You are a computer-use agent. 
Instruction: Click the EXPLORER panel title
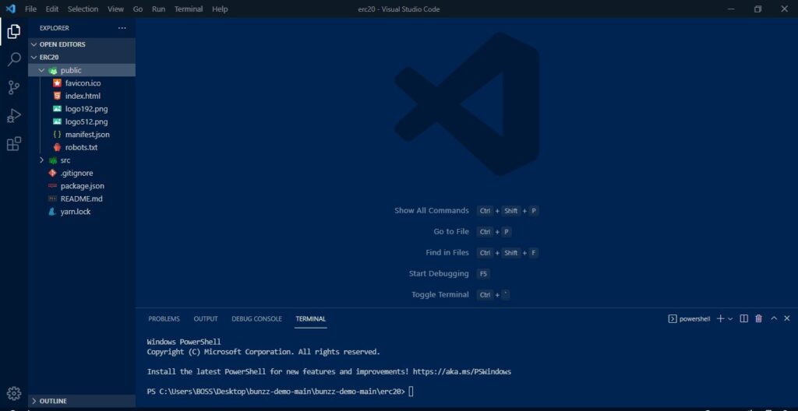point(55,28)
